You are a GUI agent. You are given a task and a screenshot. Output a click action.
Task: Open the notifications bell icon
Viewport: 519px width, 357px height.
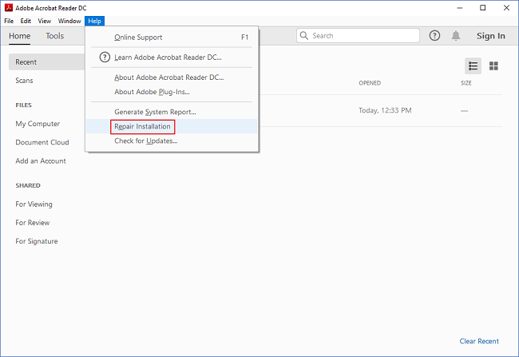(x=456, y=36)
